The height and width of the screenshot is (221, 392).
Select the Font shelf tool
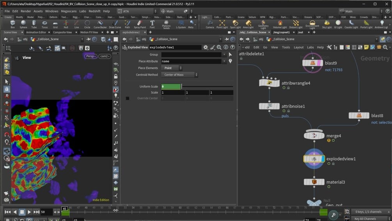pyautogui.click(x=152, y=24)
